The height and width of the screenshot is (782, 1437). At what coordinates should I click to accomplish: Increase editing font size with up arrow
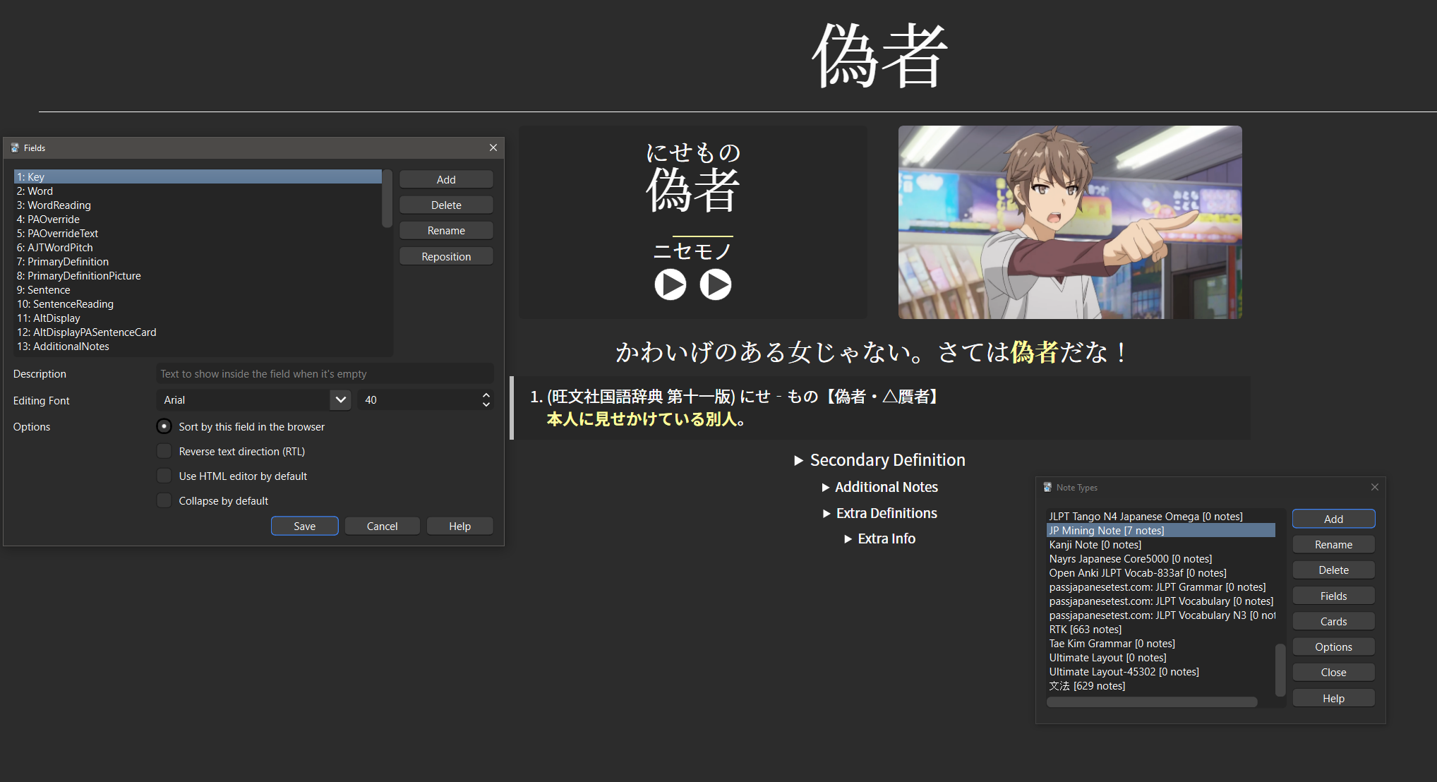486,395
